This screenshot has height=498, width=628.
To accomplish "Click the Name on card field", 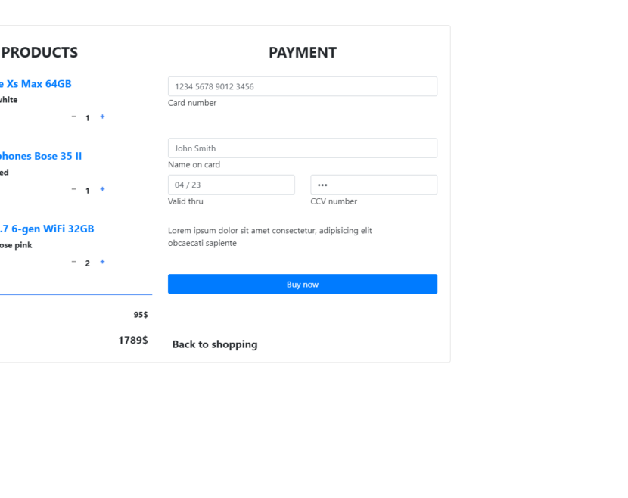I will [302, 148].
